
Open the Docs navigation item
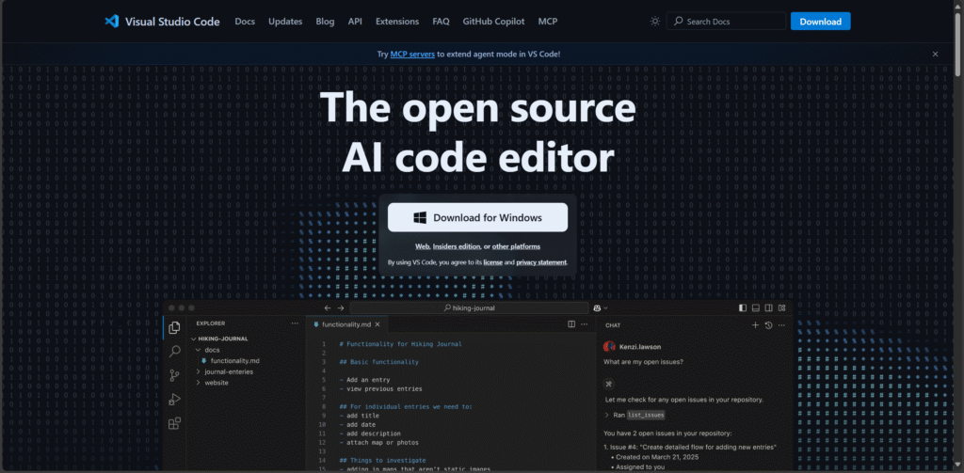tap(245, 22)
